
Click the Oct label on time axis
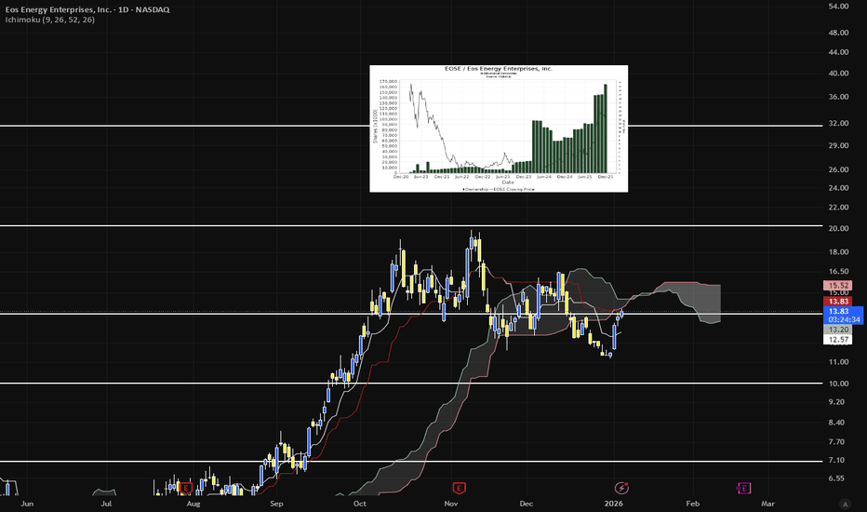360,504
